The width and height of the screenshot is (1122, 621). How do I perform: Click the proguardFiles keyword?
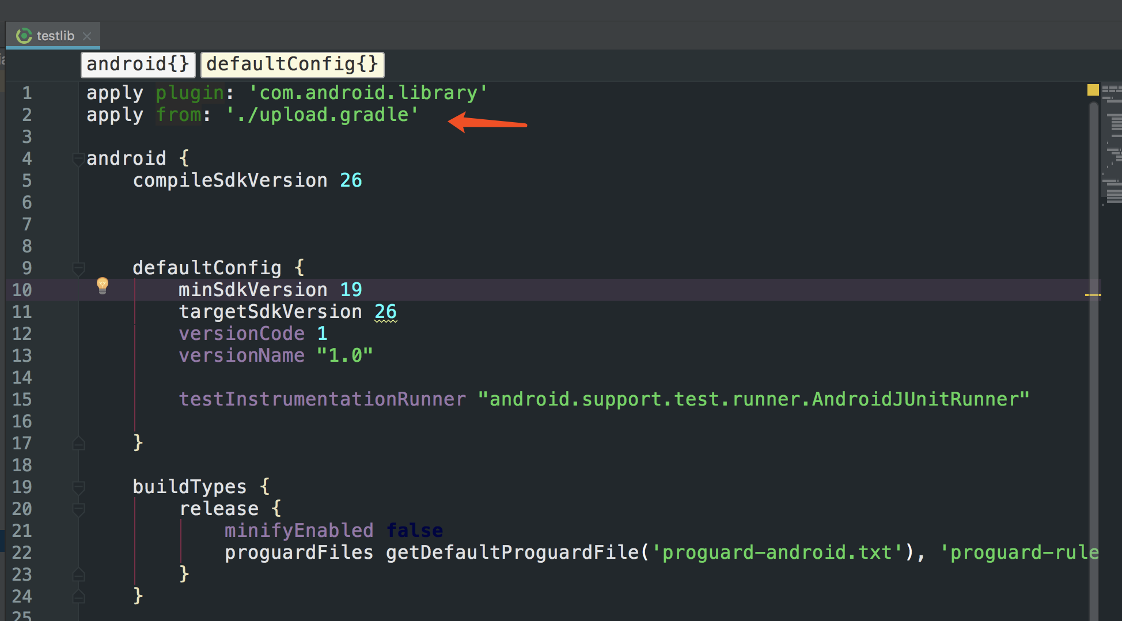tap(299, 552)
